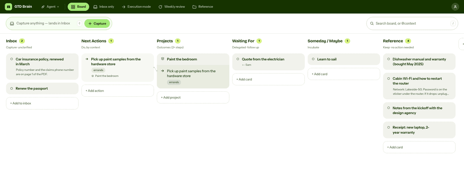
Task: Click the Inbox only tray icon
Action: coord(96,7)
